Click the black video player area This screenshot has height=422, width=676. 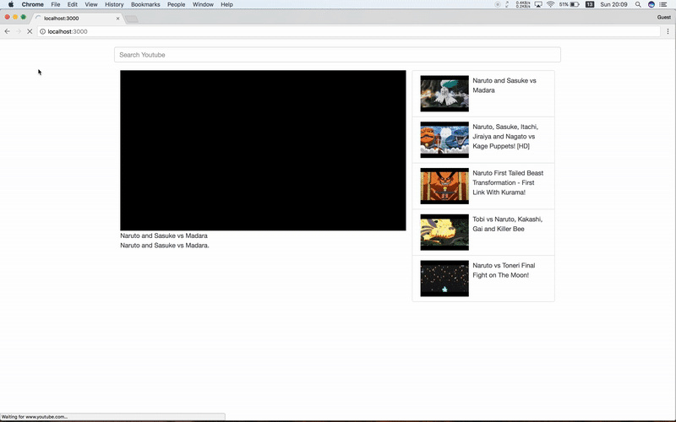coord(263,150)
